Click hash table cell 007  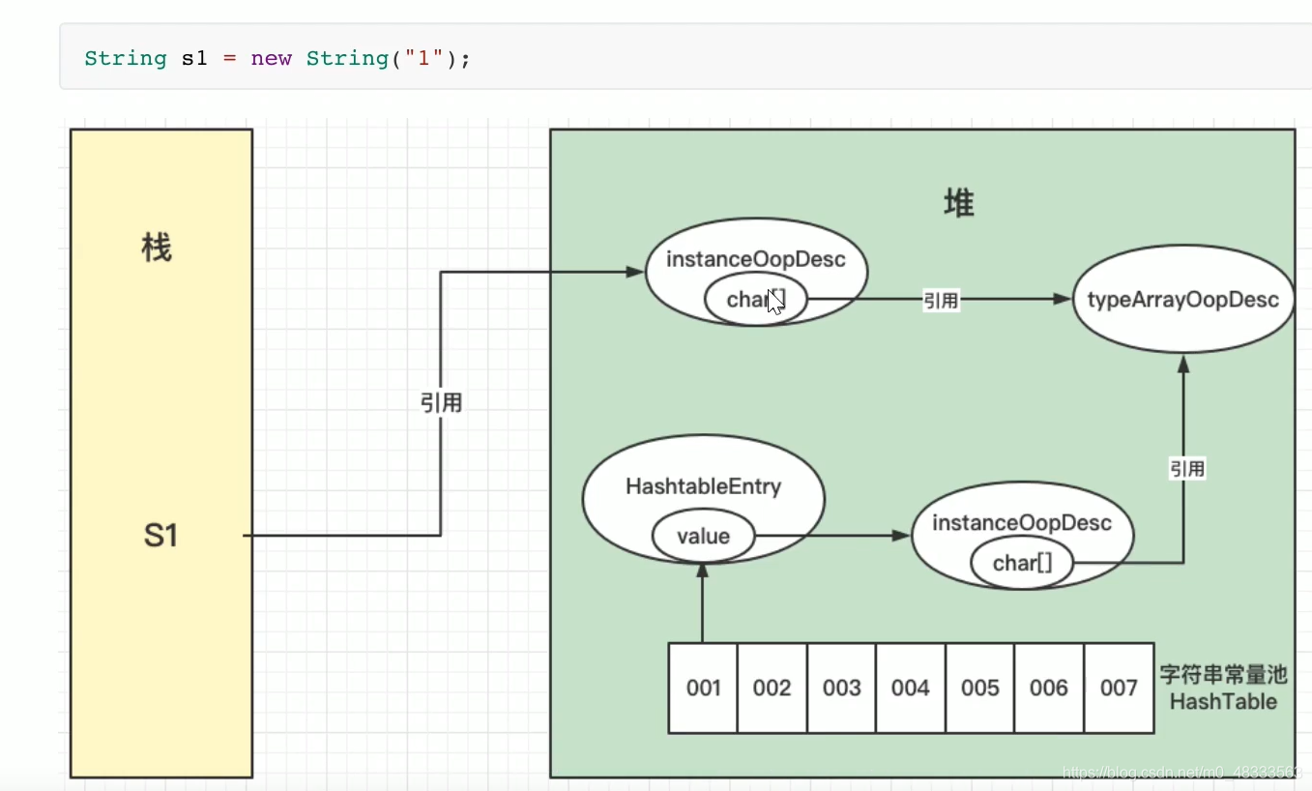coord(1119,688)
